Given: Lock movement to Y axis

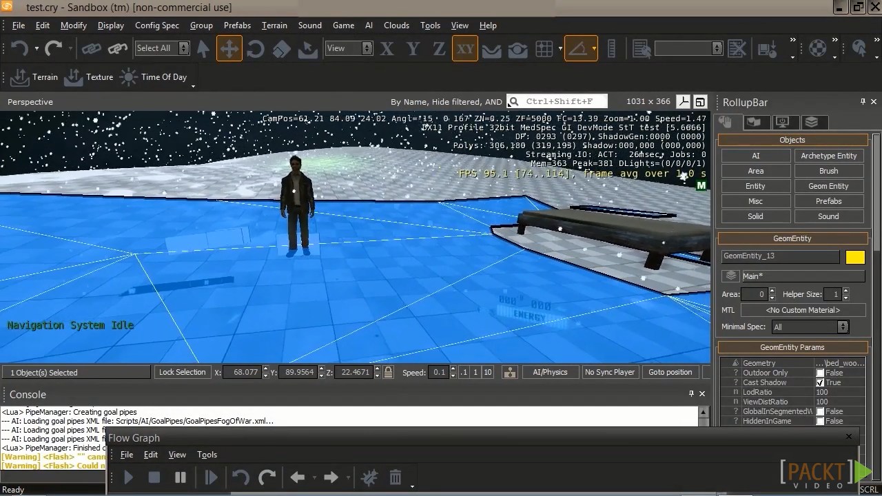Looking at the screenshot, I should point(413,48).
